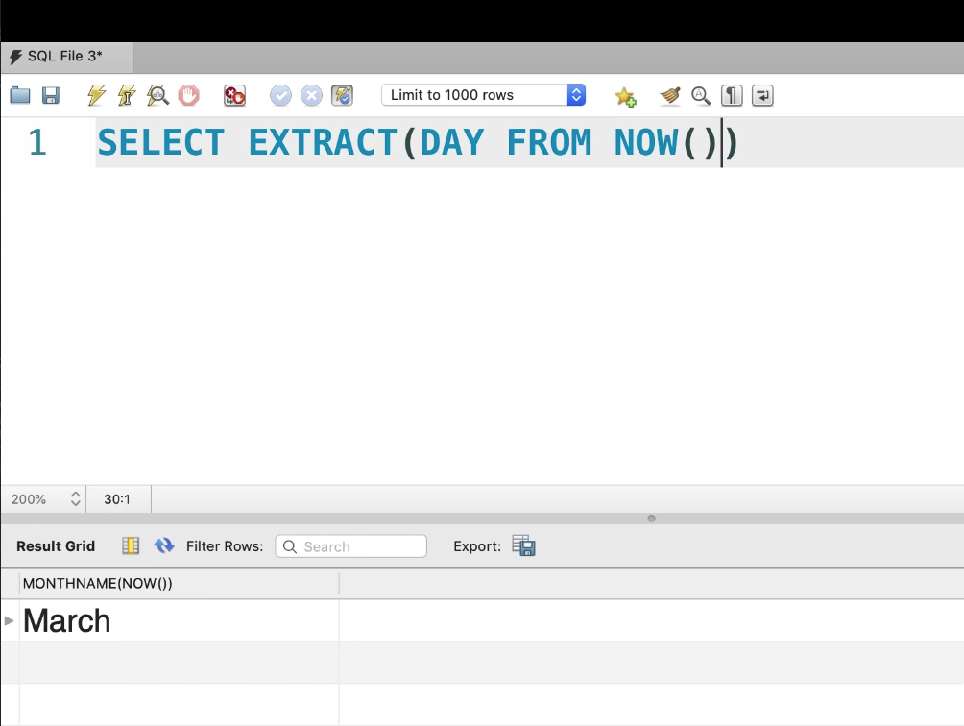The image size is (964, 726).
Task: Change the 200% editor zoom stepper
Action: pos(76,498)
